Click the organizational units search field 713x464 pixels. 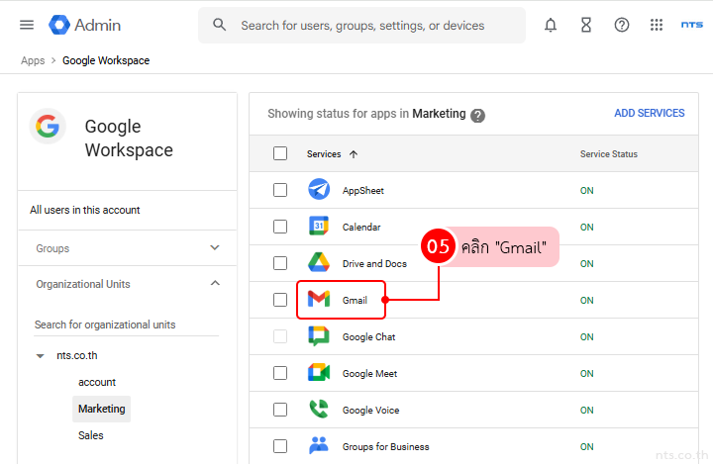[126, 325]
